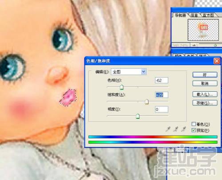Click the red view box in navigator
This screenshot has height=180, width=222.
coord(204,27)
